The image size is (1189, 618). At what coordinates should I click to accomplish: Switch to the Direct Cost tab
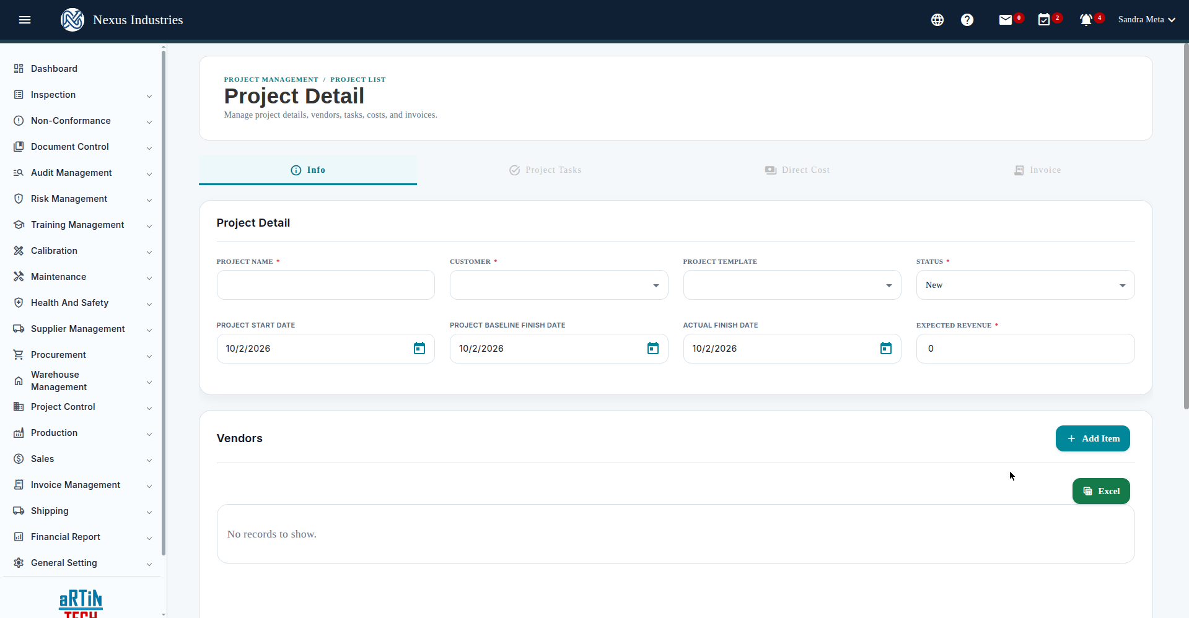(797, 170)
